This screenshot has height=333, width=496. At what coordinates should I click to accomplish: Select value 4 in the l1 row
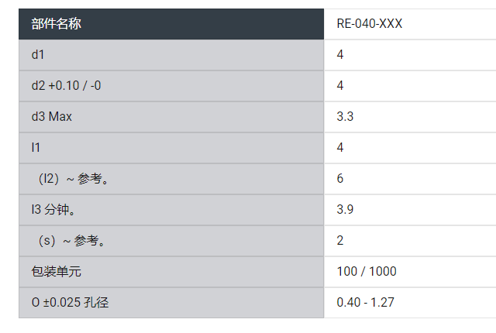340,148
